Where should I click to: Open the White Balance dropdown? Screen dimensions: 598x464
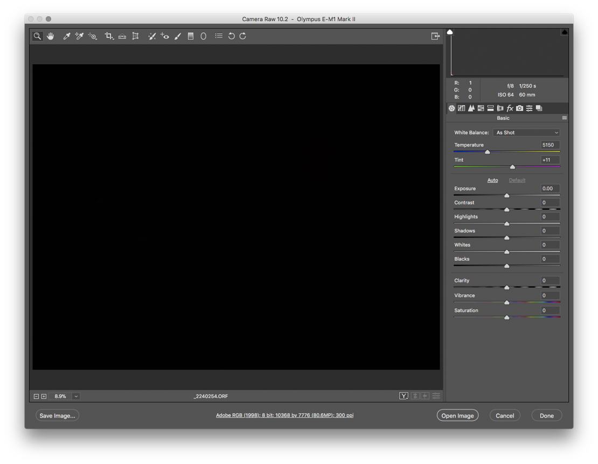click(x=526, y=133)
